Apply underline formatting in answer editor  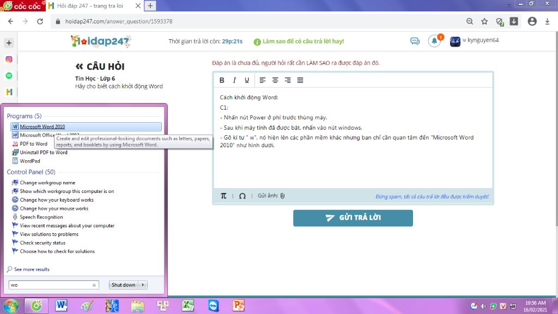247,80
